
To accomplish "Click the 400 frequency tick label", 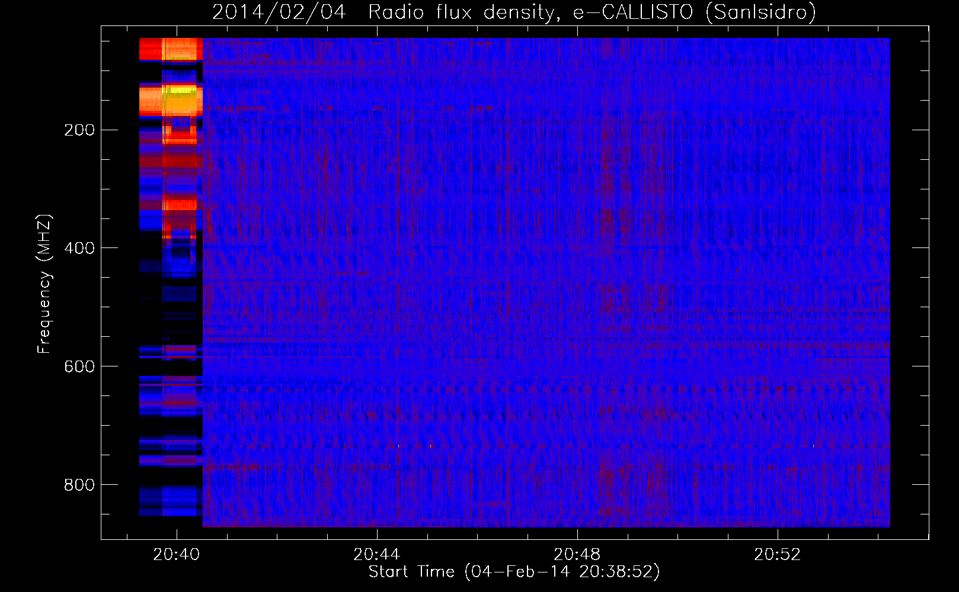I will click(x=79, y=248).
